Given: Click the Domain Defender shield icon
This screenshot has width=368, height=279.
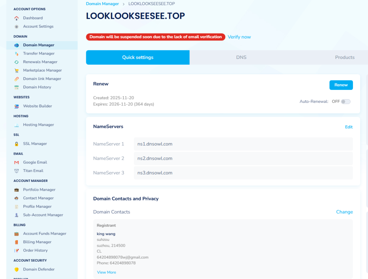Looking at the screenshot, I should [x=16, y=269].
